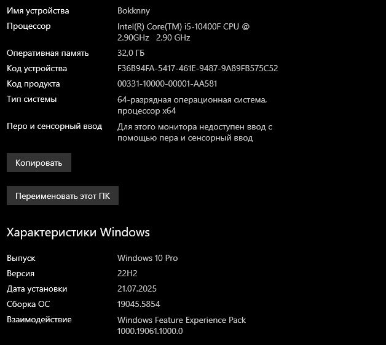Click the Характеристики Windows heading
The height and width of the screenshot is (345, 386).
78,233
